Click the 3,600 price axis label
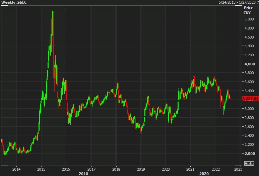The width and height of the screenshot is (259, 176). [x=249, y=82]
